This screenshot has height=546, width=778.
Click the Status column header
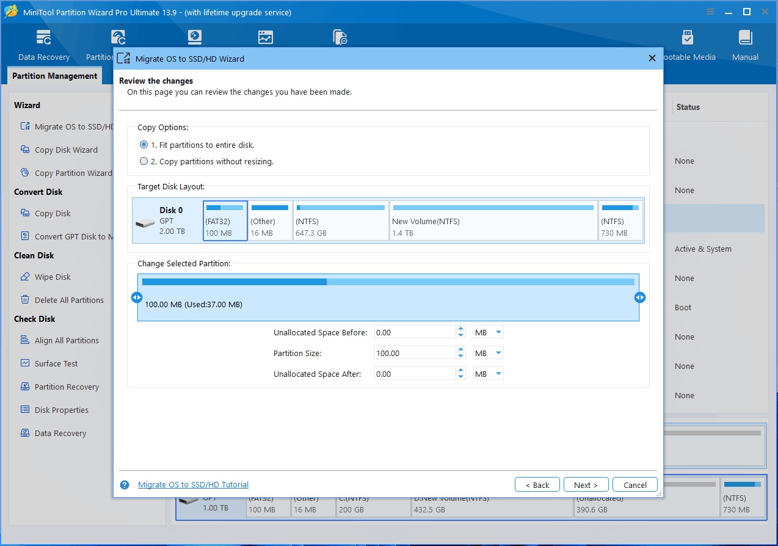click(x=688, y=107)
